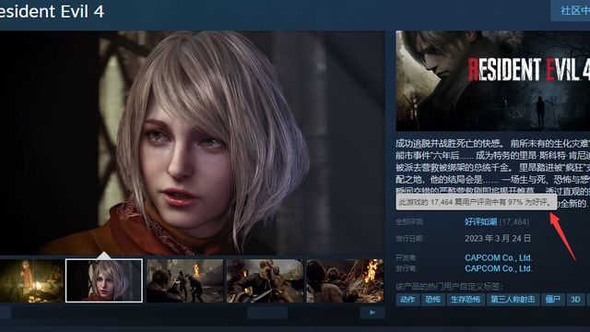Select the knife fight thumbnail

coord(265,280)
